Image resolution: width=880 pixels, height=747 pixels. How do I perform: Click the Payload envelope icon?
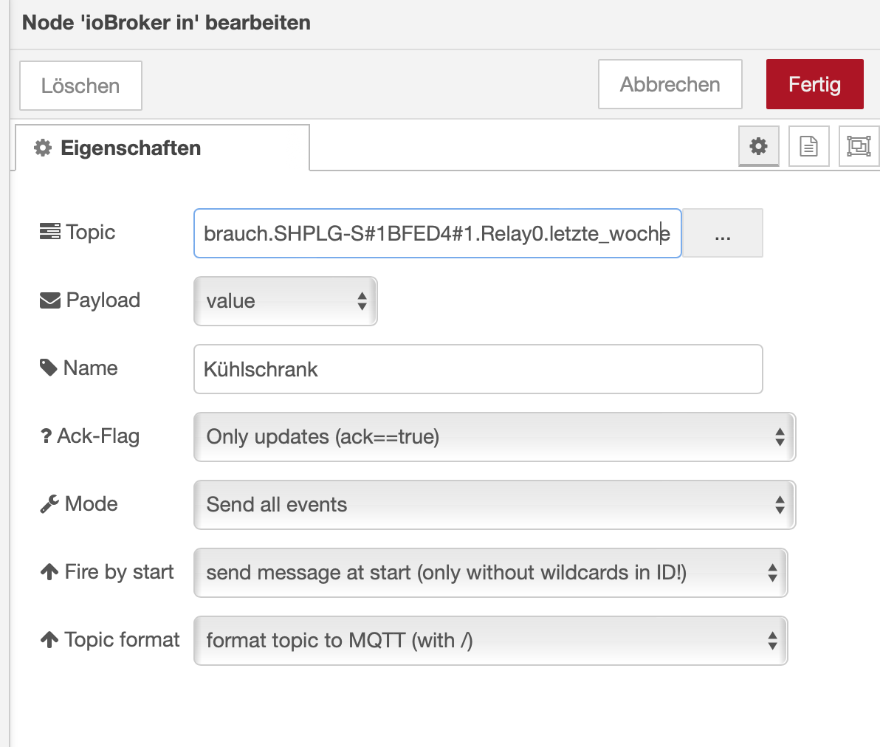49,300
